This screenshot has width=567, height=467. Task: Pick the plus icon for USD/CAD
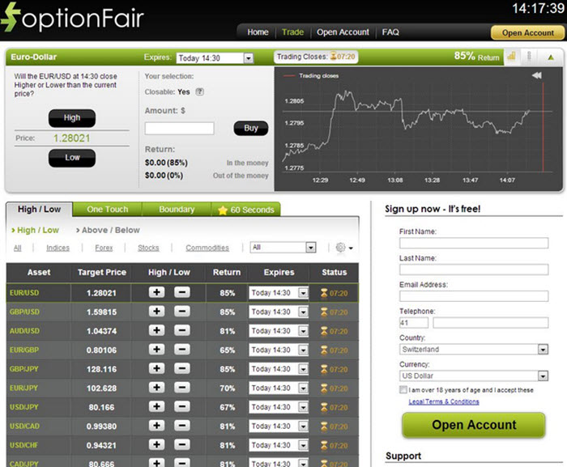156,426
